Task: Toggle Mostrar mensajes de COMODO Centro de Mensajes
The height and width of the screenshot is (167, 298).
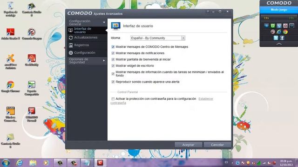Action: coord(113,47)
